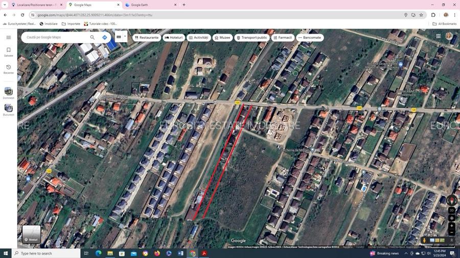This screenshot has height=258, width=460.
Task: Click the blue directions icon in search box
Action: point(105,37)
